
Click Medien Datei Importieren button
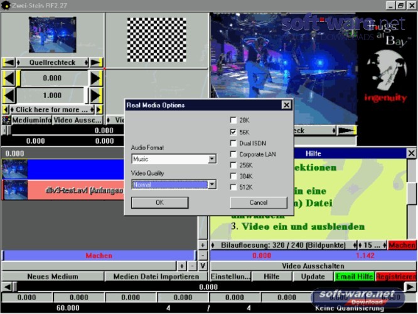pos(156,277)
